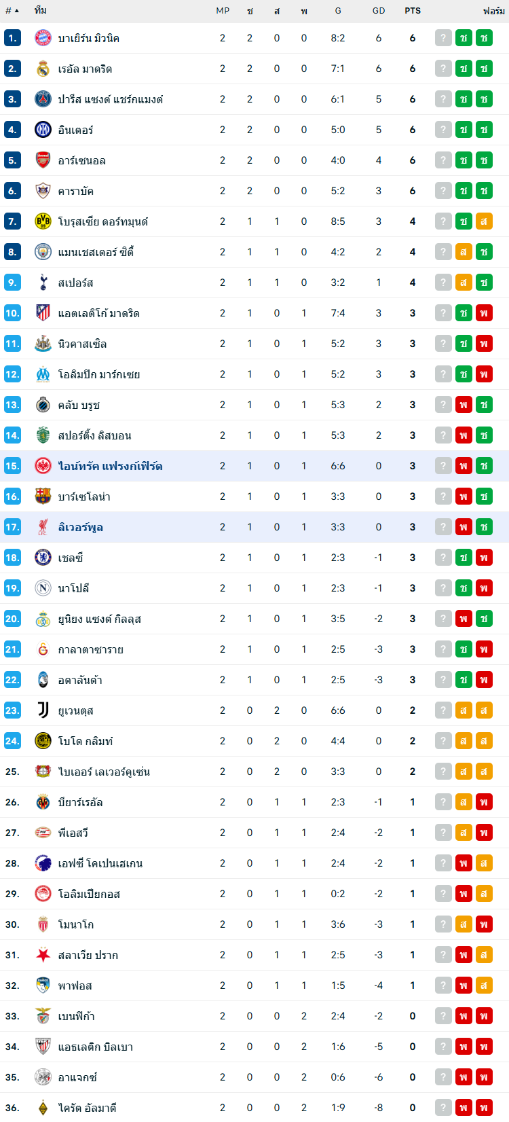The height and width of the screenshot is (1122, 509).
Task: Click the Borussia Dortmund BVB logo
Action: (x=43, y=221)
